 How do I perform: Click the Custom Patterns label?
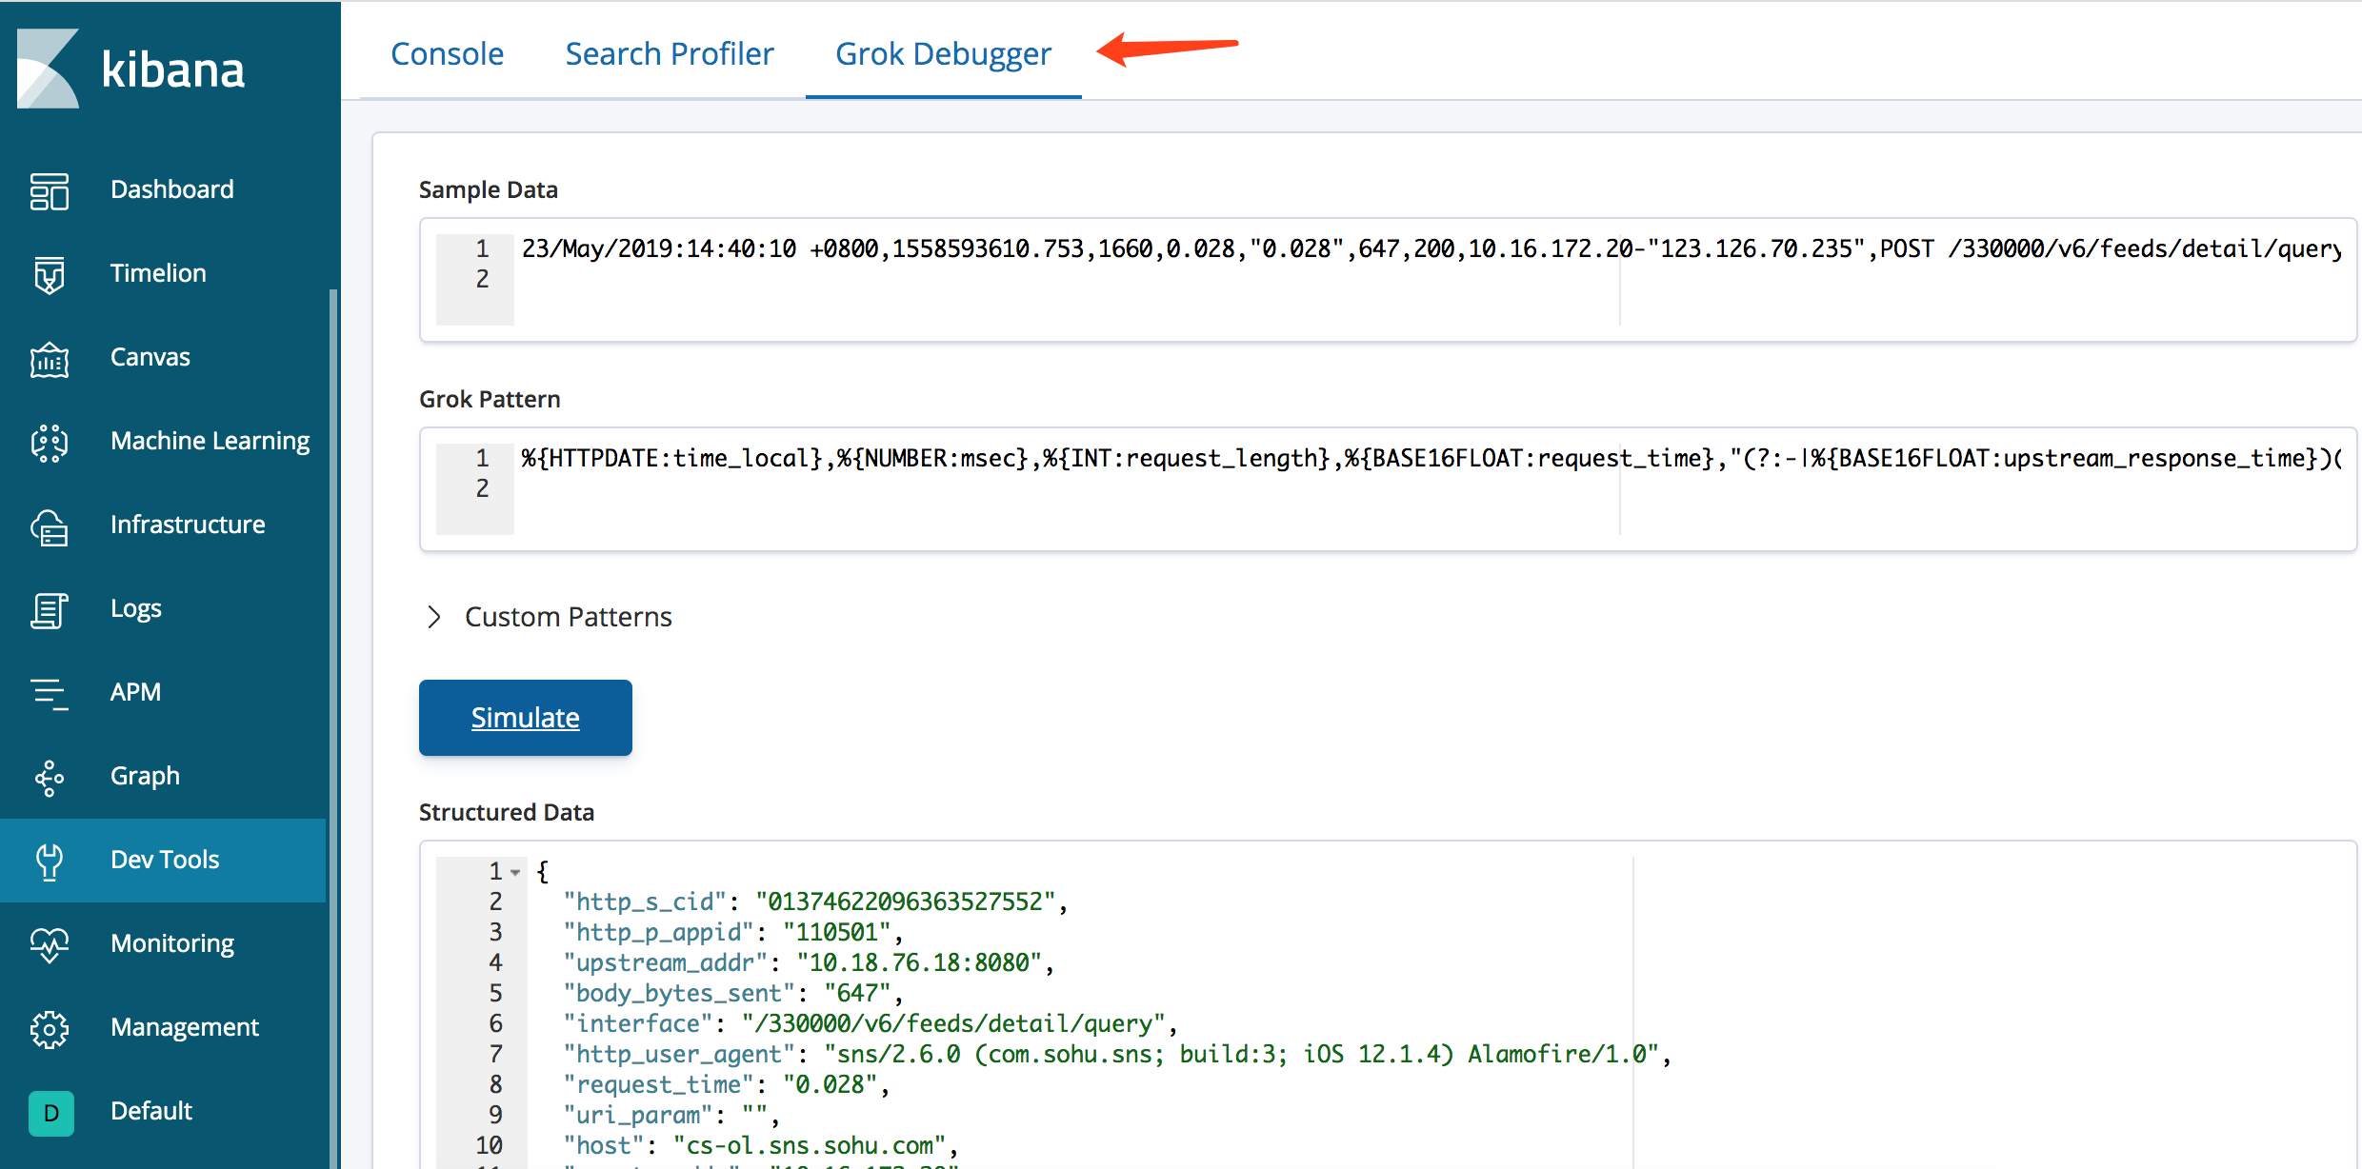coord(569,617)
